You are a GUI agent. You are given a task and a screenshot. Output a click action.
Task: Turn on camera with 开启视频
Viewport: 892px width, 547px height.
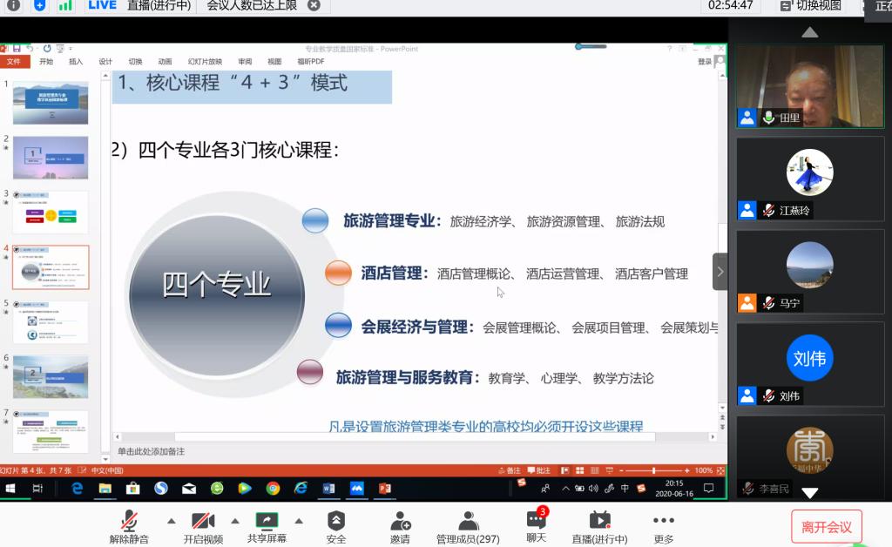tap(203, 526)
